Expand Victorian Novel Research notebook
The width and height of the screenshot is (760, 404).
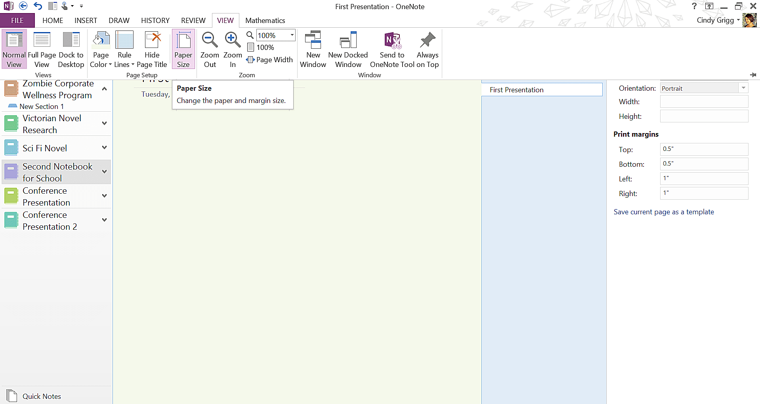(105, 123)
